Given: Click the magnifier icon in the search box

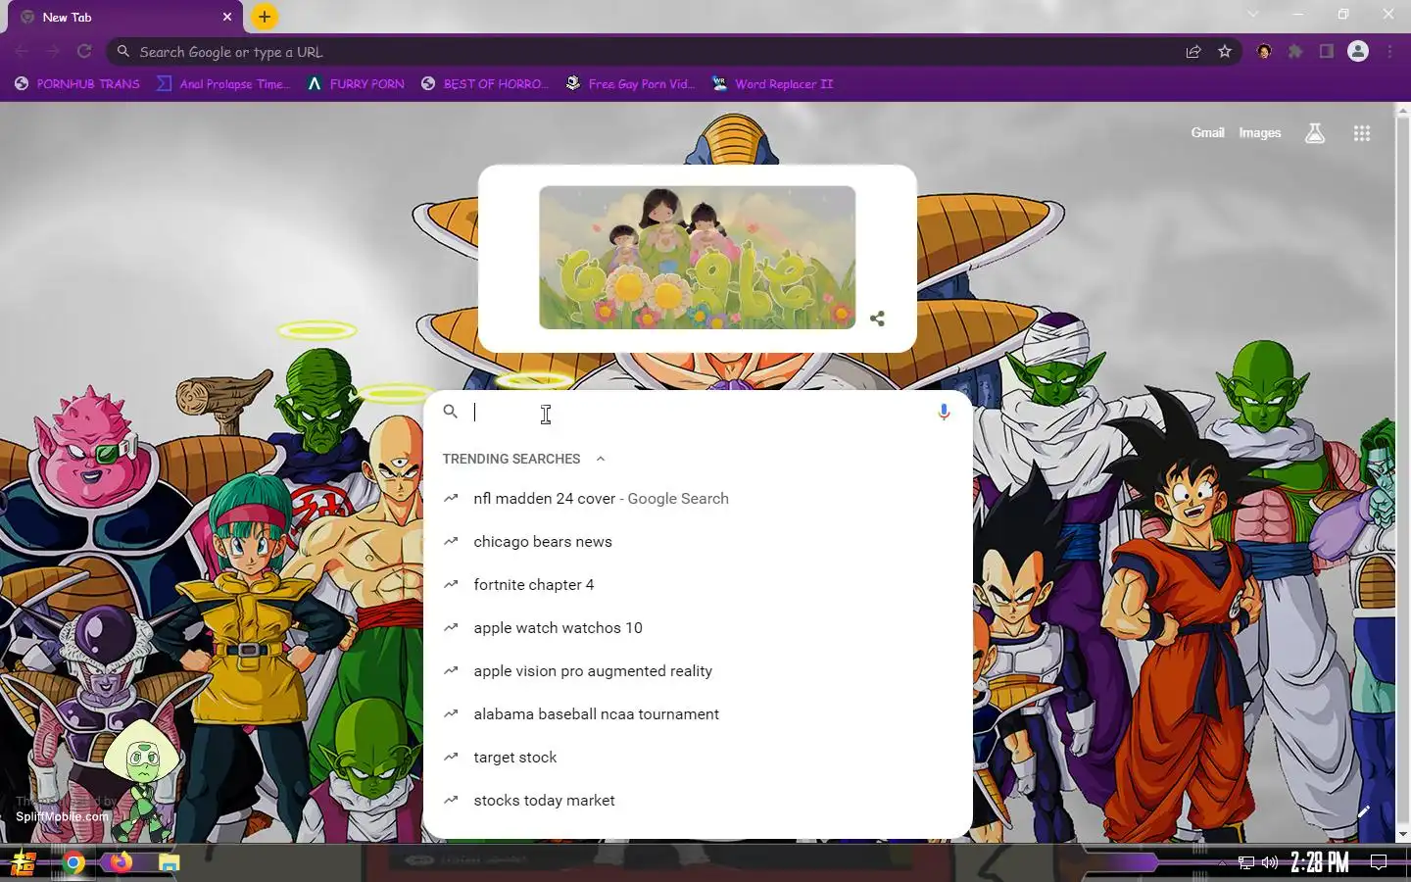Looking at the screenshot, I should tap(451, 412).
